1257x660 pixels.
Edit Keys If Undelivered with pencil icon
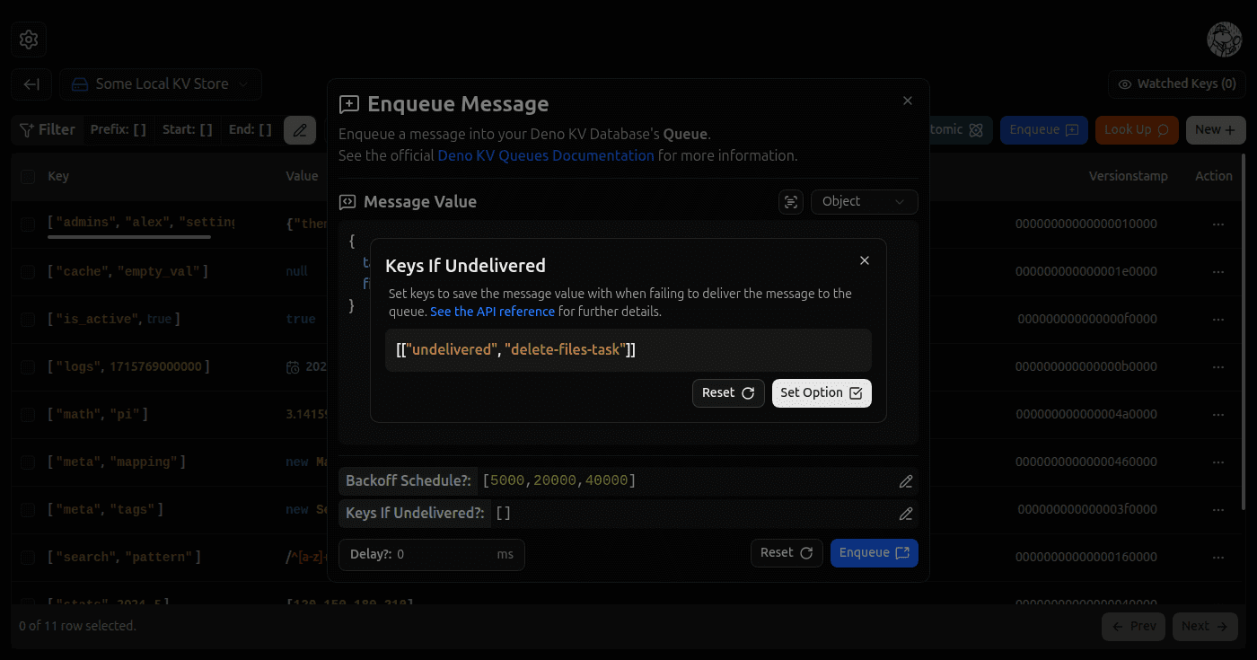[906, 514]
